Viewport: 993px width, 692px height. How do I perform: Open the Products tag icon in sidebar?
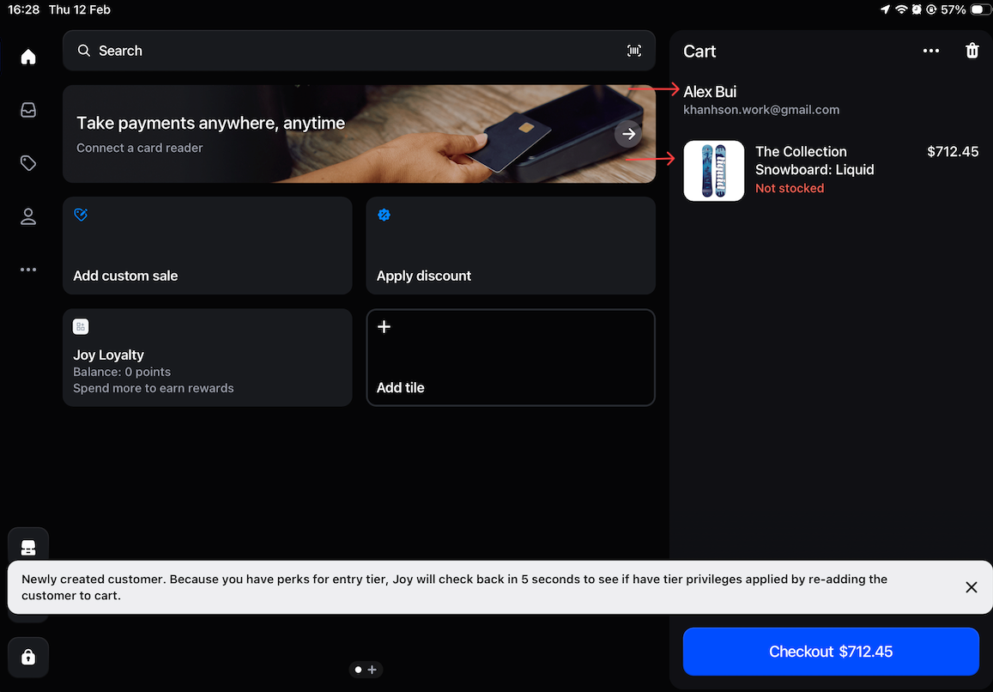28,163
